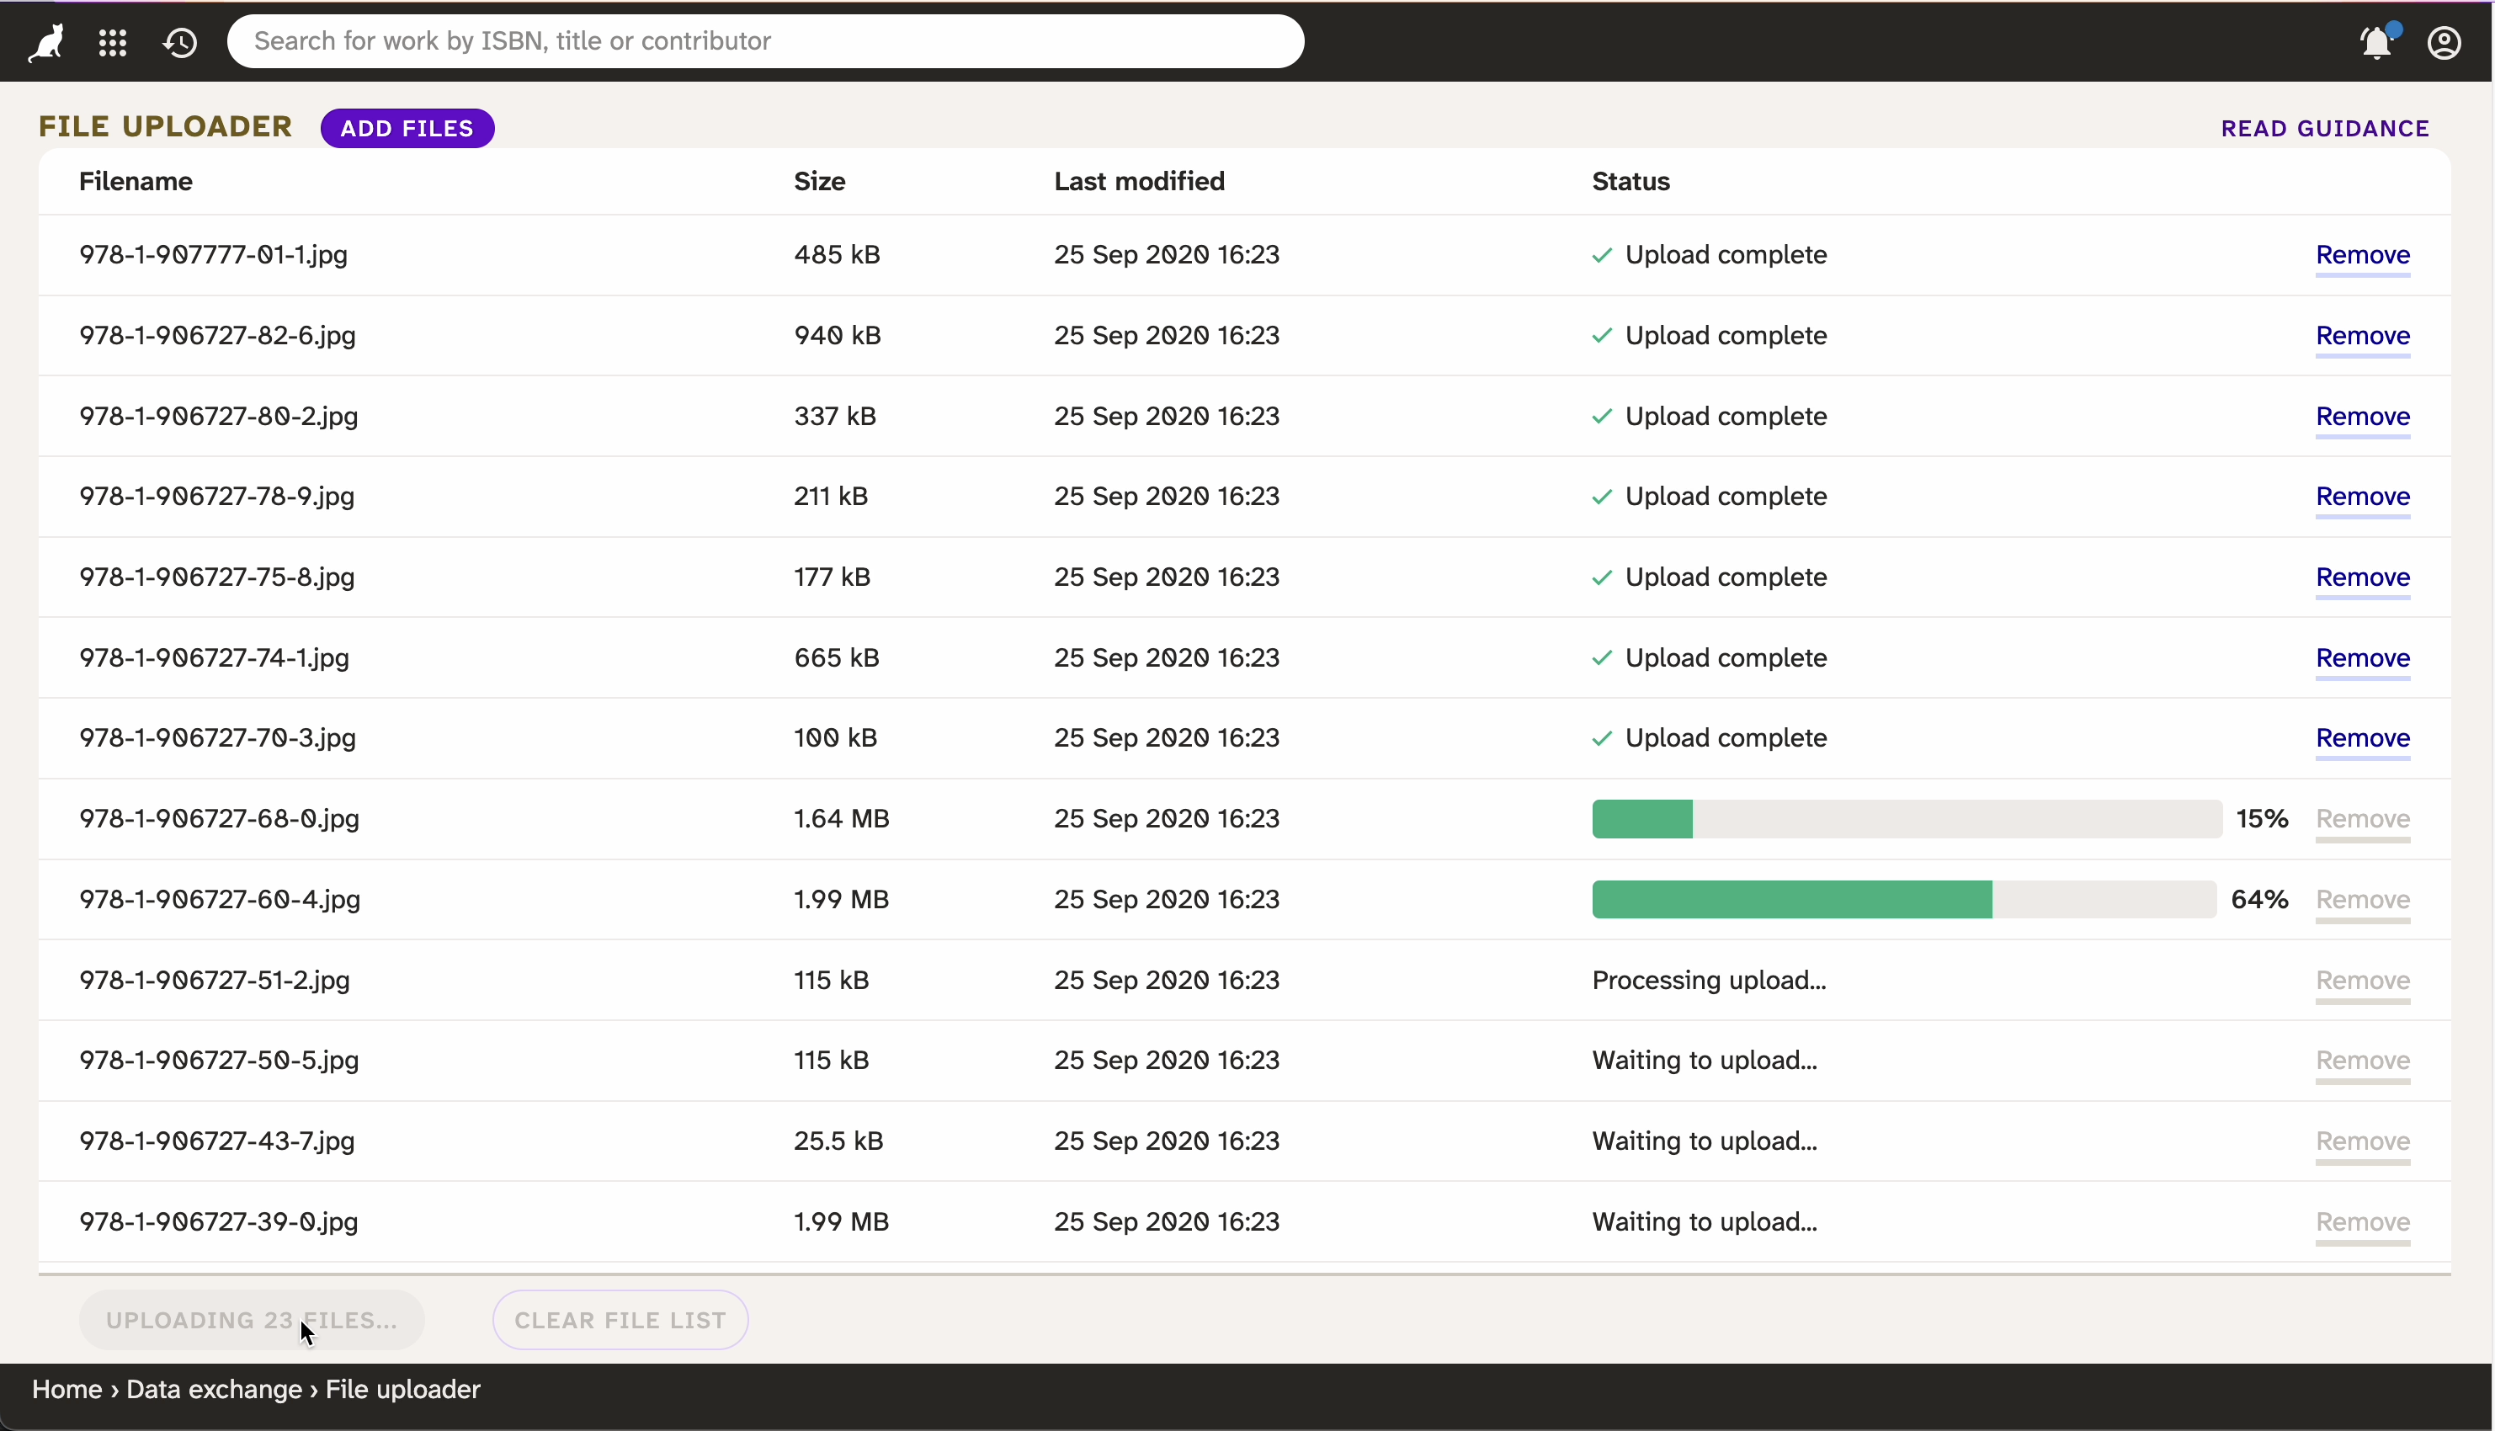Click the Clear File List button
The height and width of the screenshot is (1431, 2495).
pyautogui.click(x=620, y=1320)
